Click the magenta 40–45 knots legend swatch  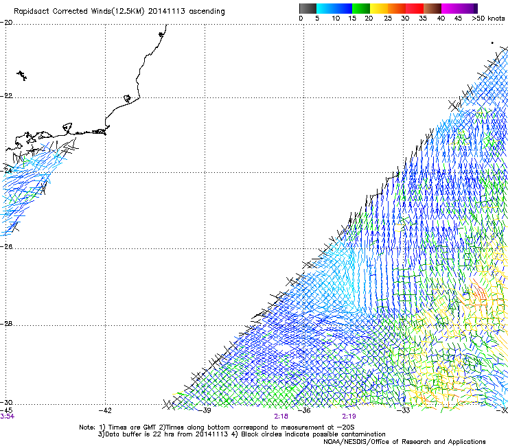point(450,8)
